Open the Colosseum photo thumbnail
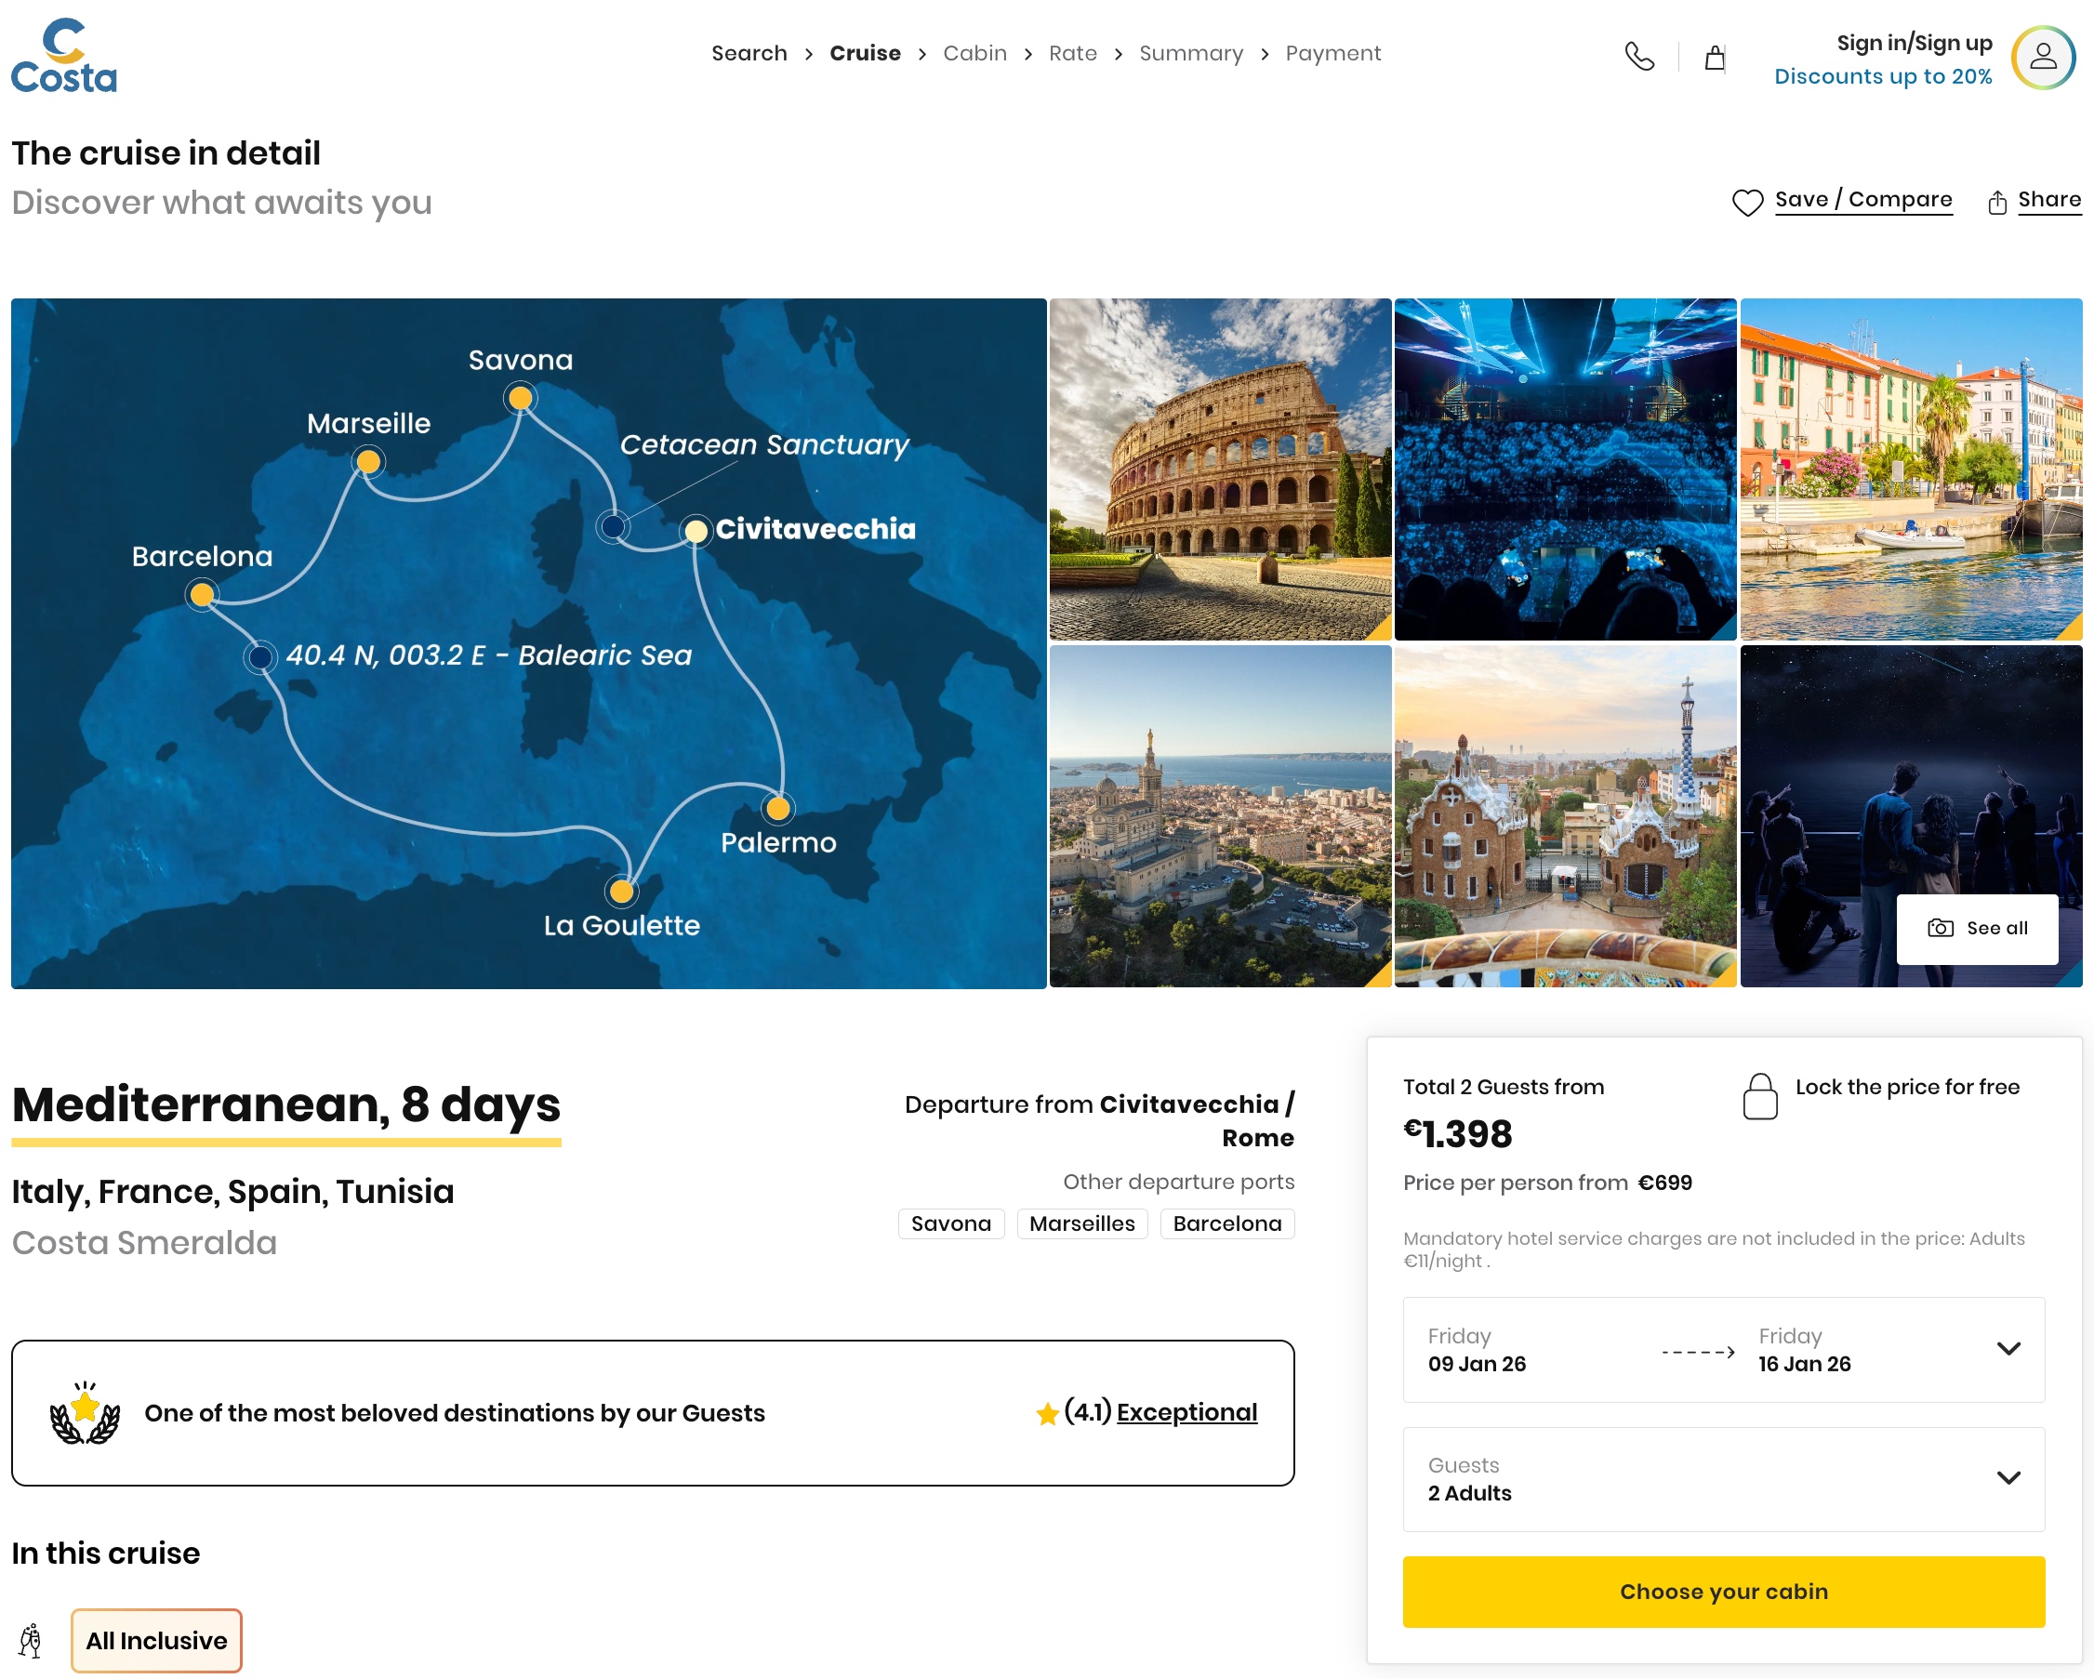Image resolution: width=2094 pixels, height=1679 pixels. pyautogui.click(x=1220, y=469)
